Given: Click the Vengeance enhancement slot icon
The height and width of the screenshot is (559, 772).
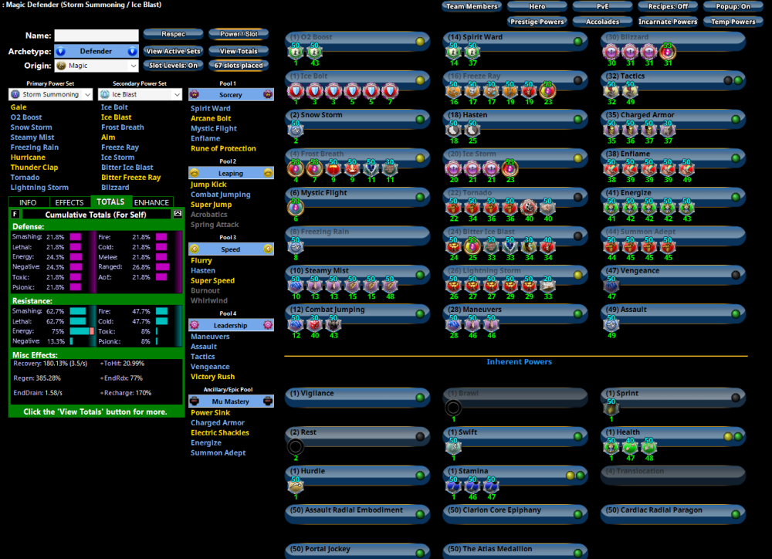Looking at the screenshot, I should pos(610,286).
